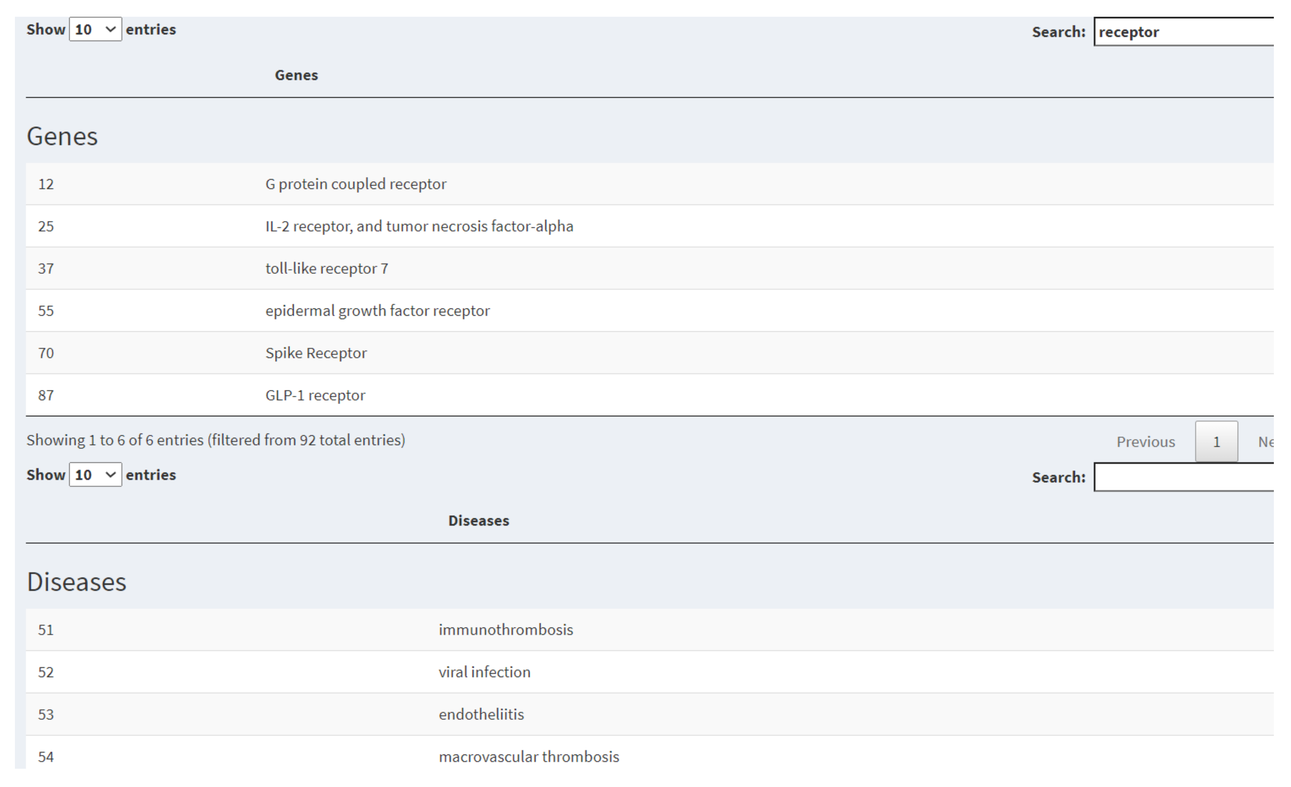
Task: Sort by the Diseases column header
Action: pyautogui.click(x=479, y=520)
